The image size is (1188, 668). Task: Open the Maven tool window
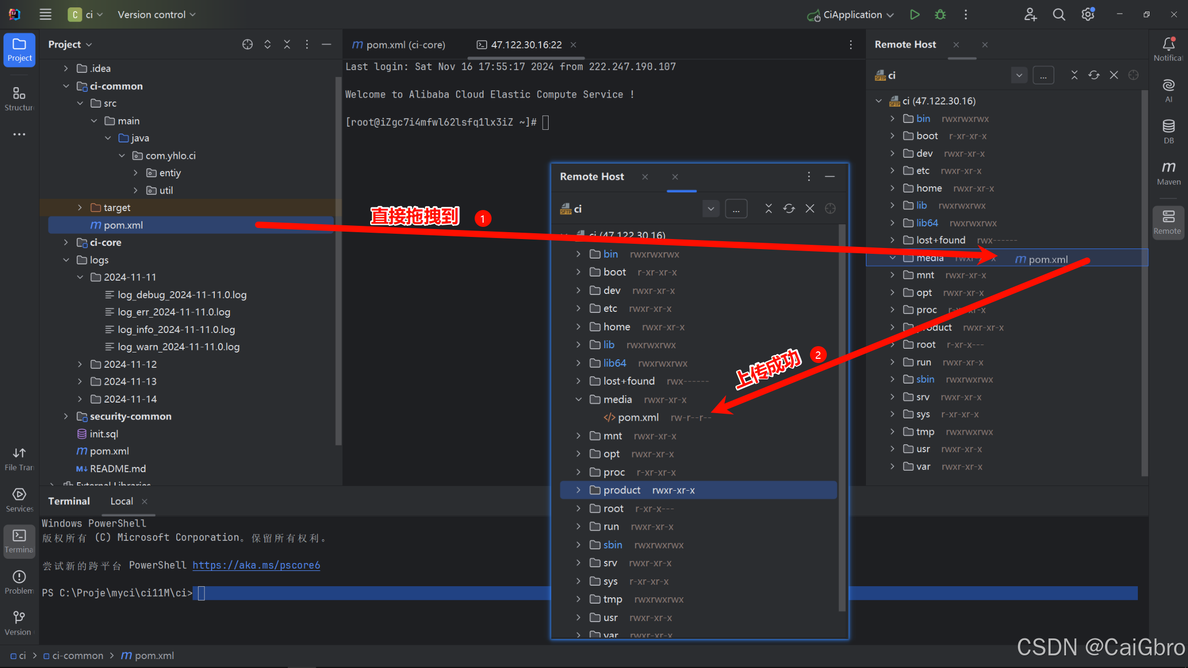1168,173
